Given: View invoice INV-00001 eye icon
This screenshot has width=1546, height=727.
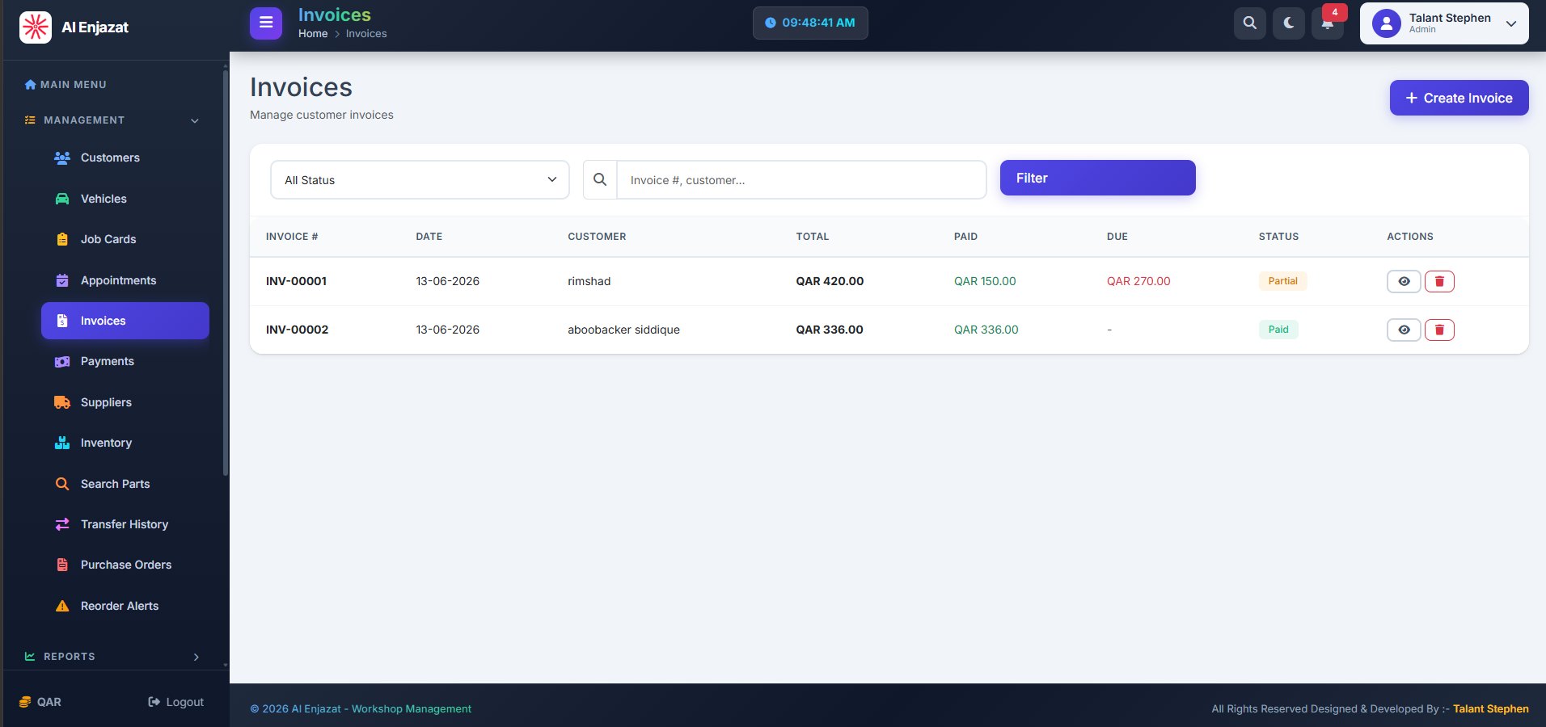Looking at the screenshot, I should (1404, 281).
